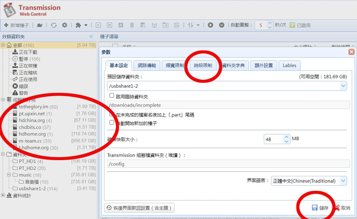
Task: Open settings via the toolbar gear icon
Action: pyautogui.click(x=64, y=25)
